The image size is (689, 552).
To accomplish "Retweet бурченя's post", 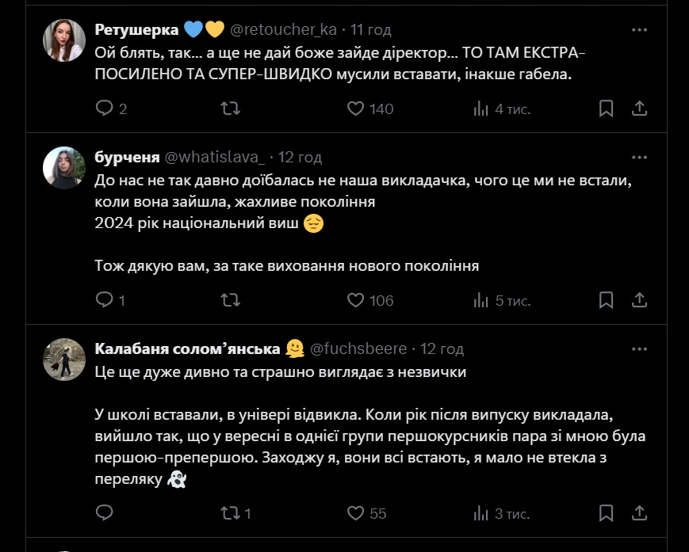I will (x=230, y=300).
